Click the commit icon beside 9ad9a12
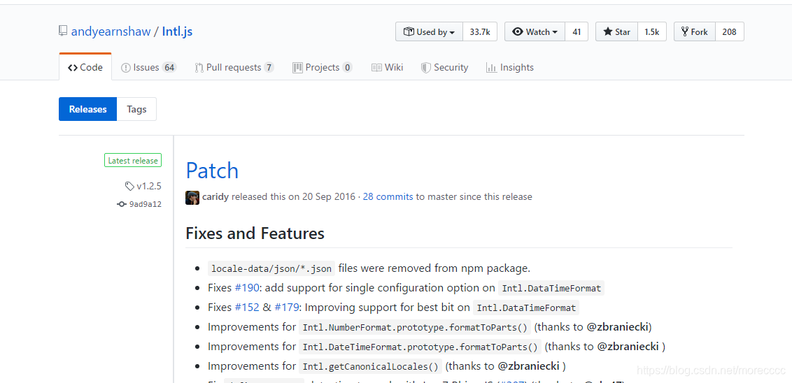Viewport: 792px width, 383px height. click(121, 204)
